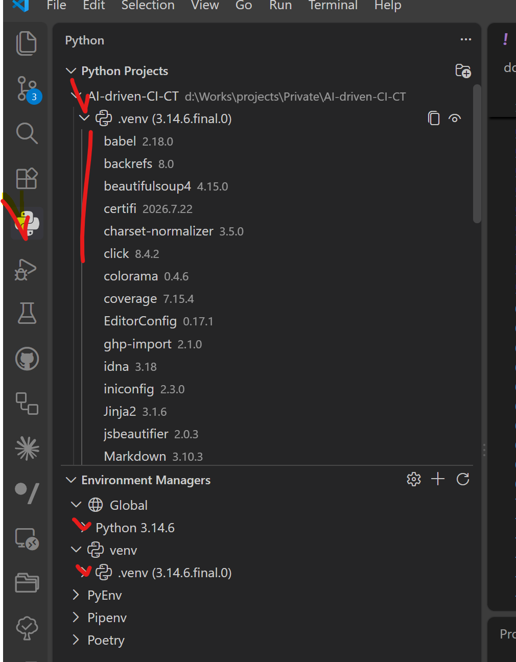Viewport: 516px width, 662px height.
Task: Select the beautifulsoup4 4.15.0 package
Action: (x=267, y=186)
